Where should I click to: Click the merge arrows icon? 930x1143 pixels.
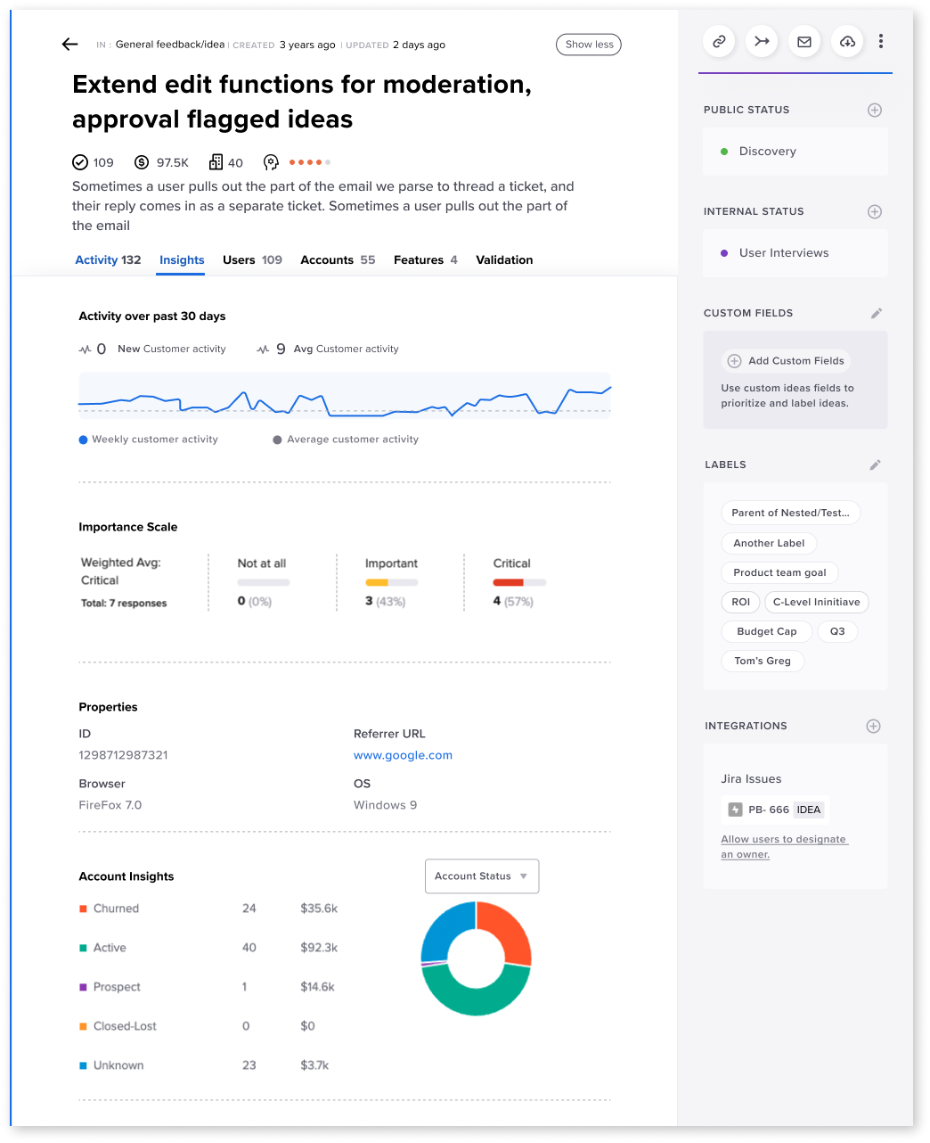(762, 41)
